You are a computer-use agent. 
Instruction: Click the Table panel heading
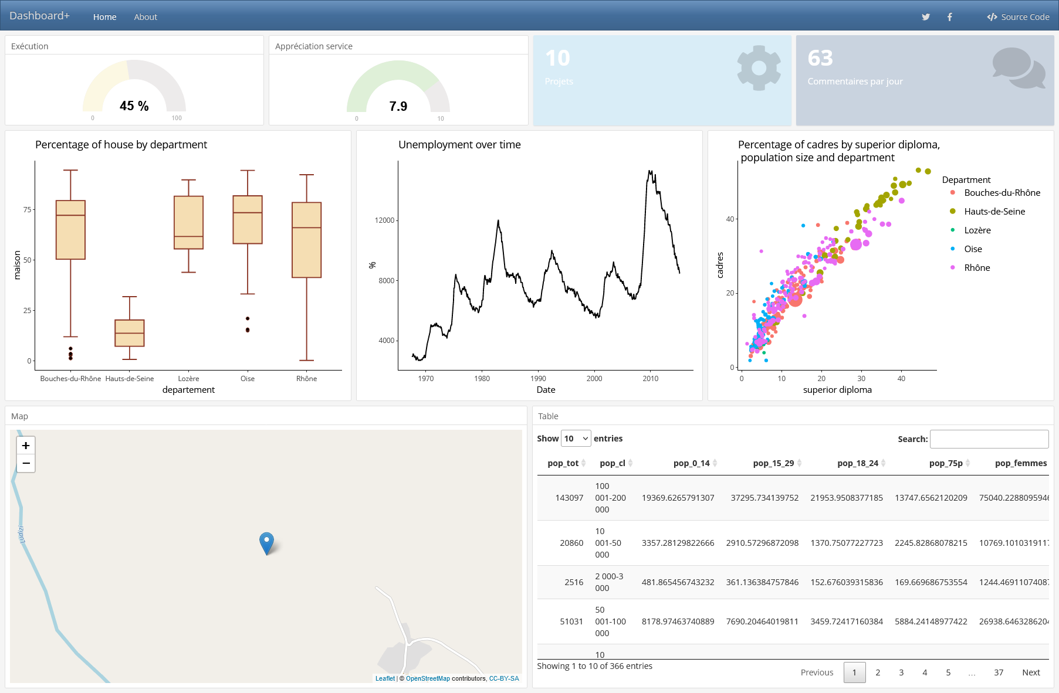pyautogui.click(x=548, y=416)
